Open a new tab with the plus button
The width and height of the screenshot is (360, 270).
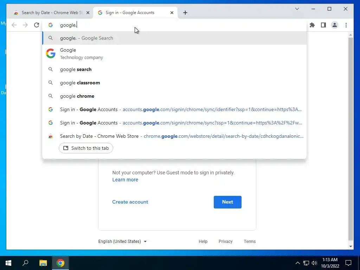coord(185,13)
